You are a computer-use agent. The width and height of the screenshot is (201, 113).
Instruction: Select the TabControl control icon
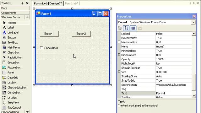[4, 107]
